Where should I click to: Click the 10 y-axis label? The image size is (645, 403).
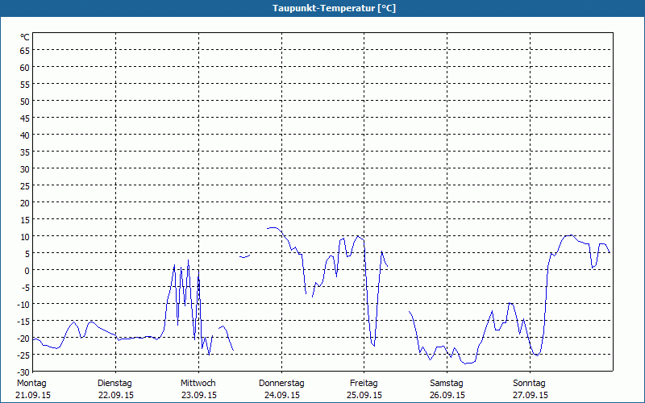(x=25, y=237)
